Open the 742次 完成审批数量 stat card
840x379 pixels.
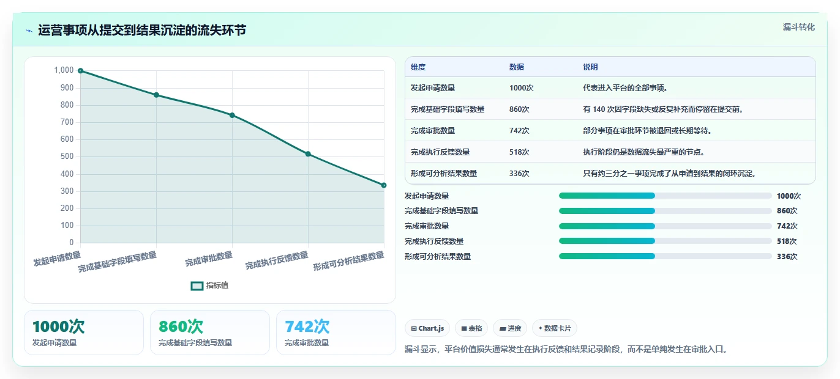pyautogui.click(x=336, y=333)
